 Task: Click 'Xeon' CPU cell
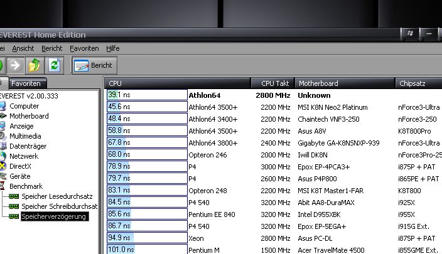point(196,238)
